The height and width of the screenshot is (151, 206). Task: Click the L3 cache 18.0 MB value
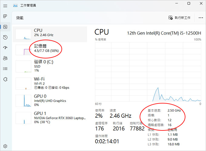pyautogui.click(x=174, y=144)
